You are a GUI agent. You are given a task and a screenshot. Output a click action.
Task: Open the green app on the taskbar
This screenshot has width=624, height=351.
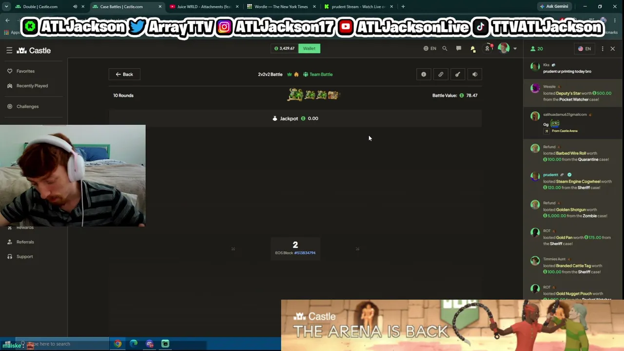click(x=165, y=344)
